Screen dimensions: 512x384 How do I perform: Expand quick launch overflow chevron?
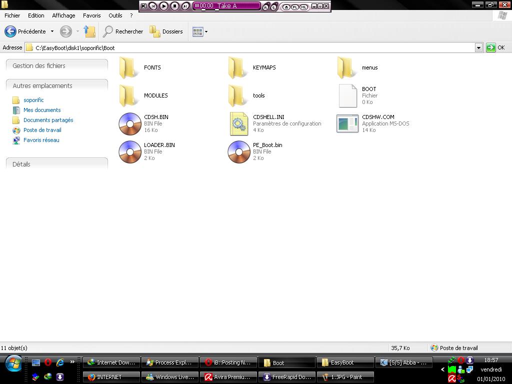72,362
